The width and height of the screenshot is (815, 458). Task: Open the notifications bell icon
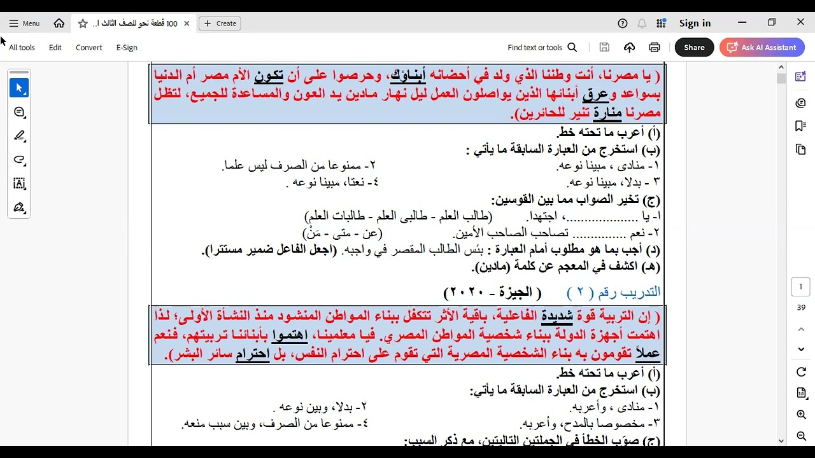tap(642, 24)
